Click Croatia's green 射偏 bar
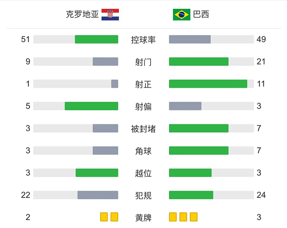The height and width of the screenshot is (228, 287). click(92, 106)
